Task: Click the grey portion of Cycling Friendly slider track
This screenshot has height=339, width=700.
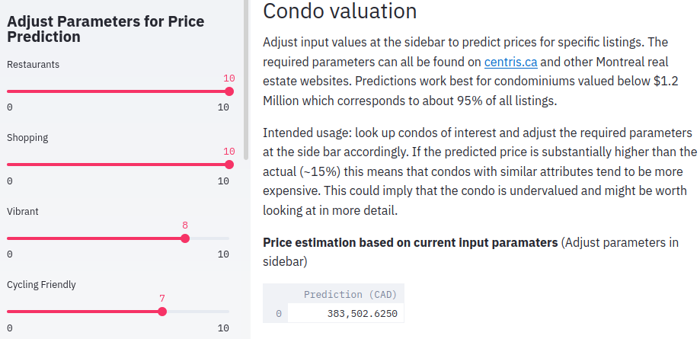Action: pos(197,312)
